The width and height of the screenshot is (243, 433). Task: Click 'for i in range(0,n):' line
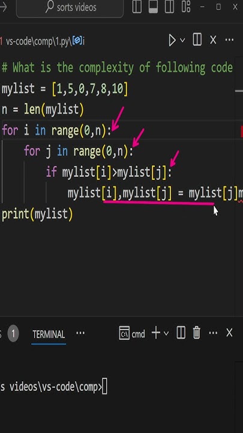point(56,131)
